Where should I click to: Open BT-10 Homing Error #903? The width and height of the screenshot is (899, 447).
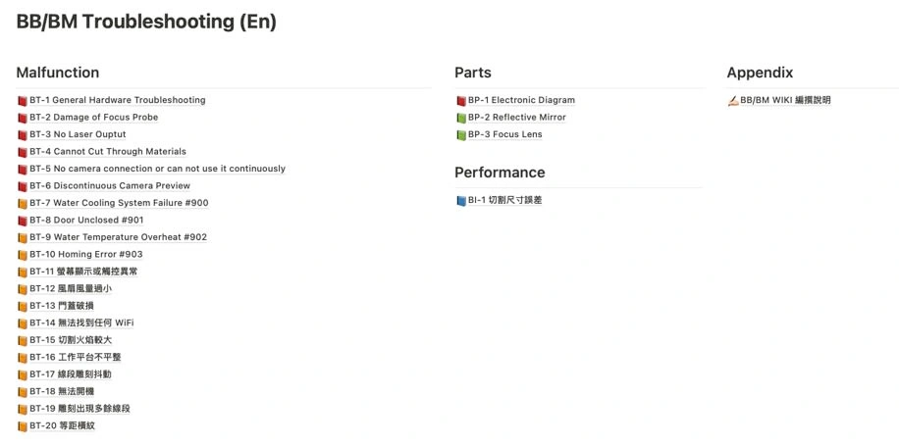tap(86, 255)
